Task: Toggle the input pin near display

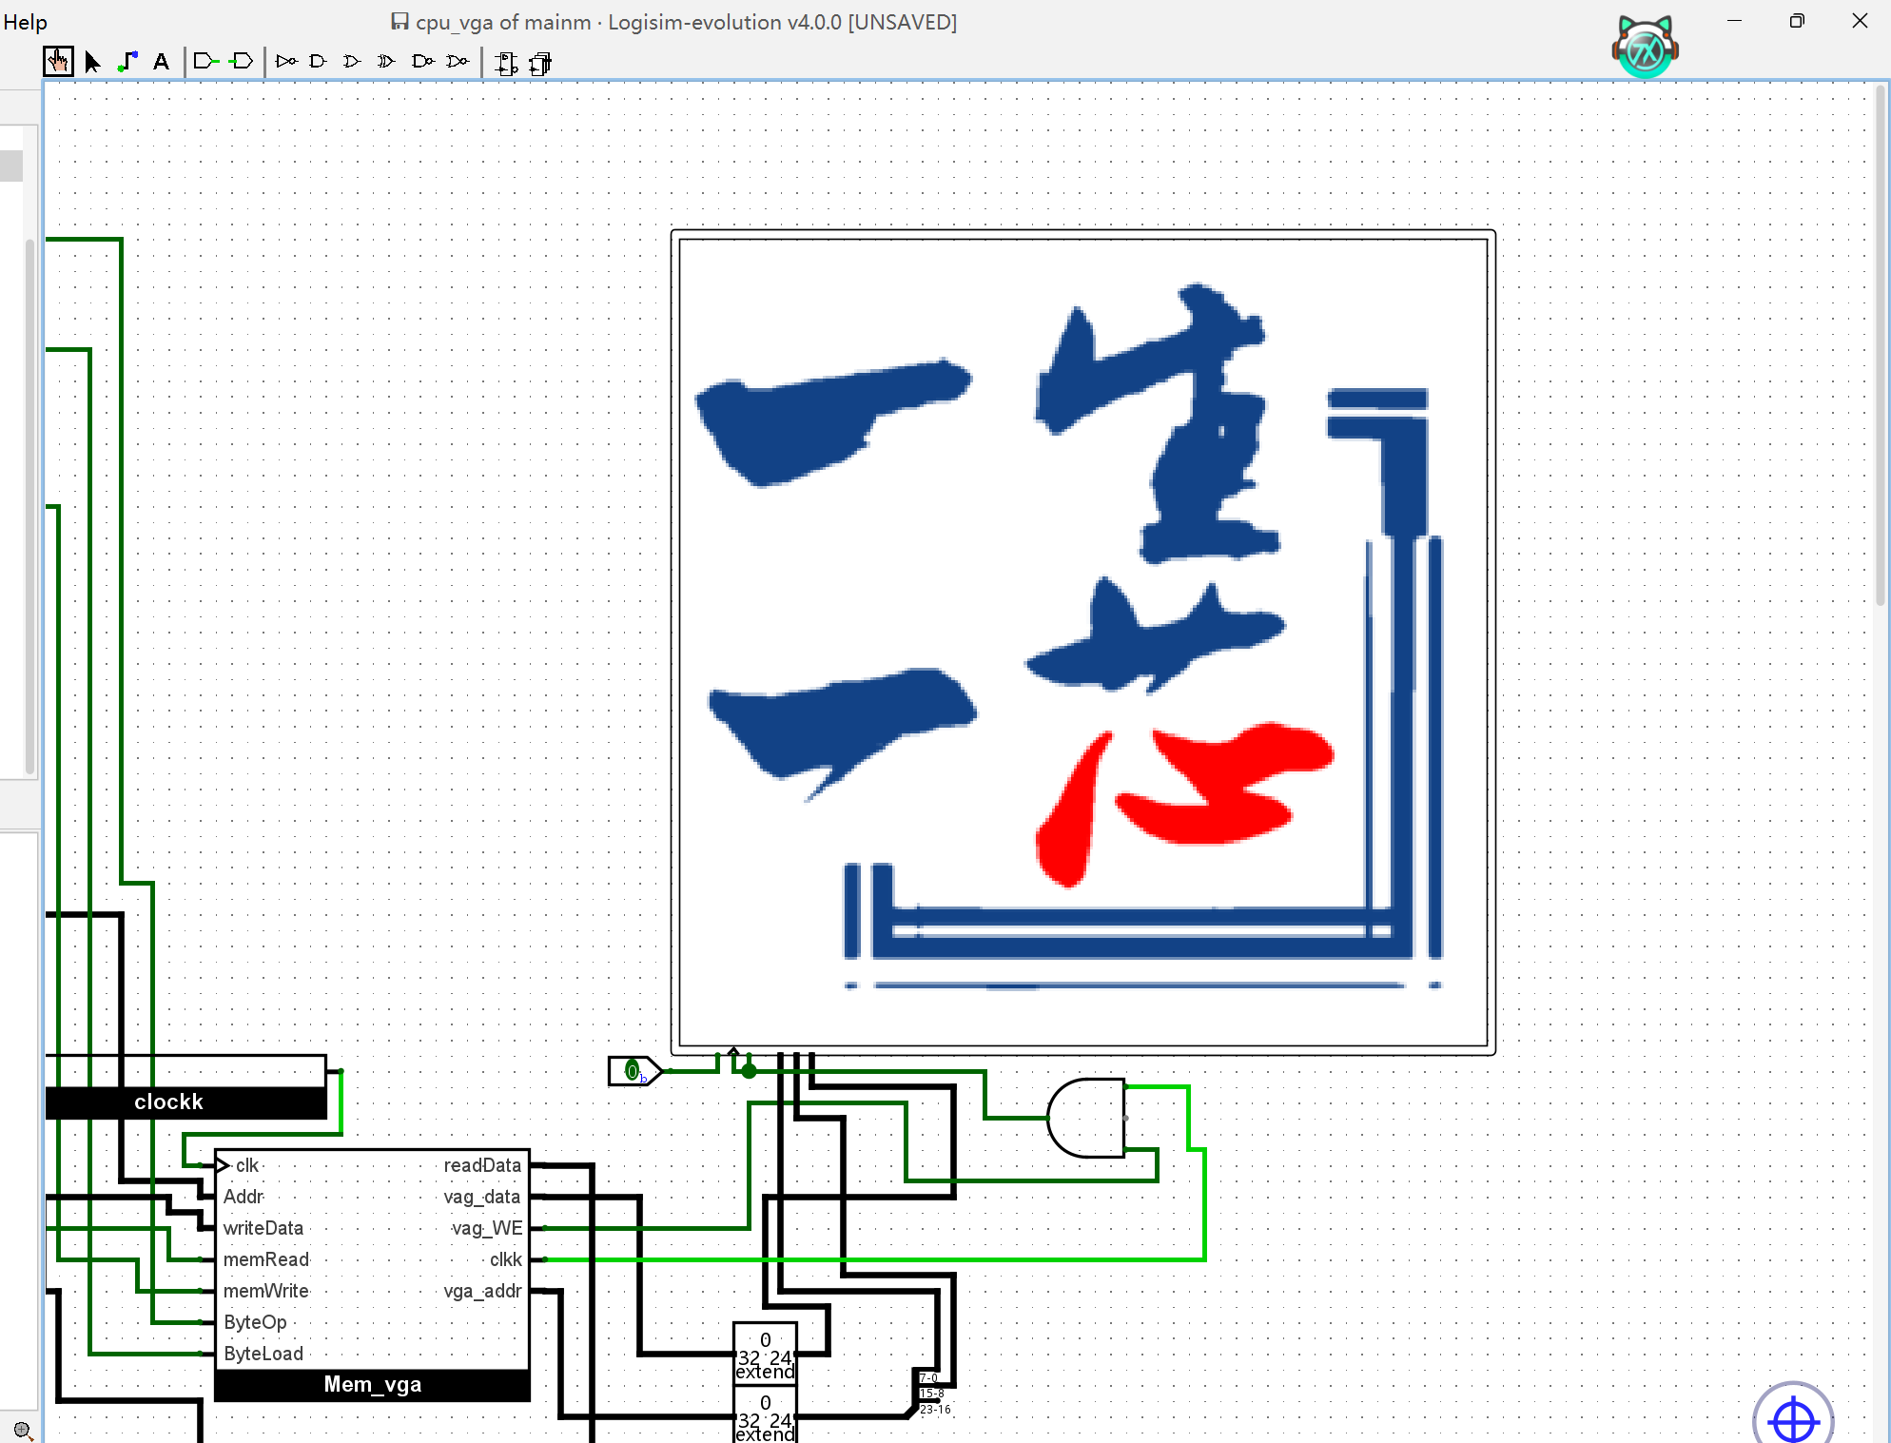Action: [632, 1071]
